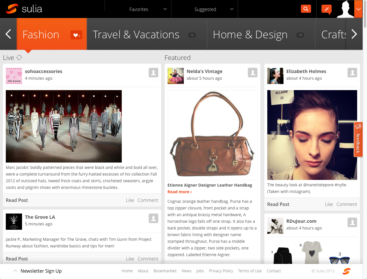Viewport: 367px width, 279px height.
Task: Open the Home footer link
Action: click(127, 271)
